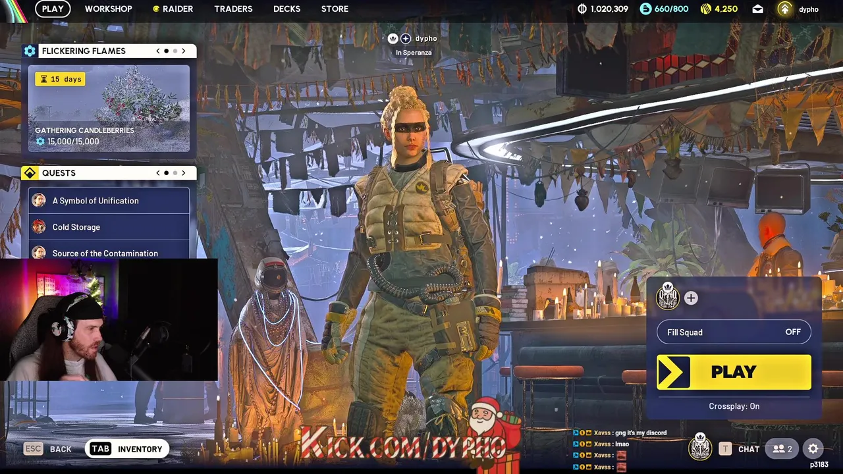843x474 pixels.
Task: Start a match with the PLAY button
Action: [734, 372]
